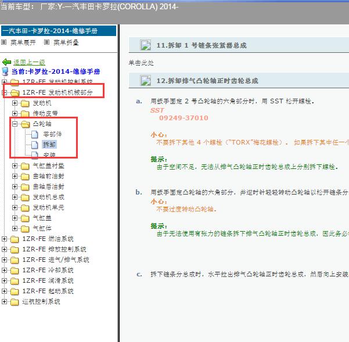The height and width of the screenshot is (342, 349).
Task: Expand the 发动机总成 subfolder
Action: point(15,197)
